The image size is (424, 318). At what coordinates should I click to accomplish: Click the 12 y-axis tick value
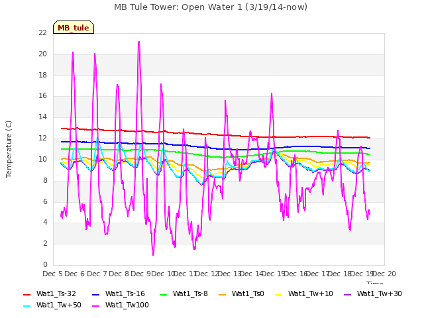coord(42,138)
